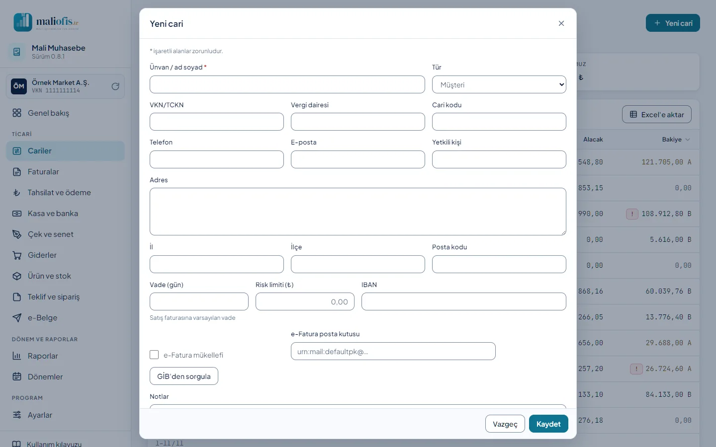
Task: Click the Çek ve senet pen icon
Action: [x=17, y=234]
